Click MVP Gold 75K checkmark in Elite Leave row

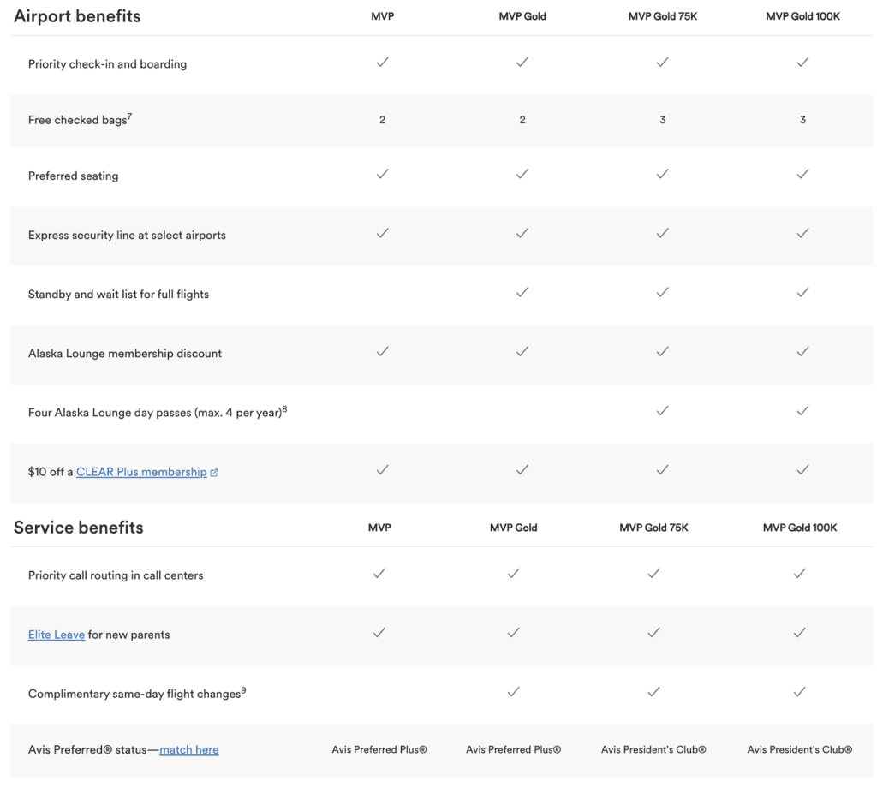653,633
